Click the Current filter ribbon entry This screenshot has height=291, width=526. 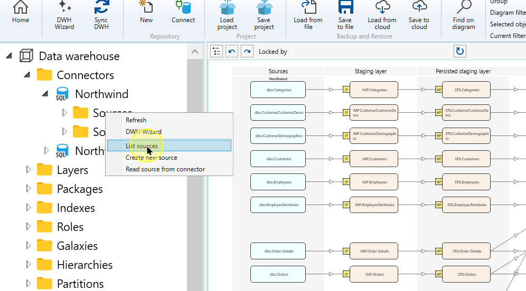pyautogui.click(x=508, y=35)
